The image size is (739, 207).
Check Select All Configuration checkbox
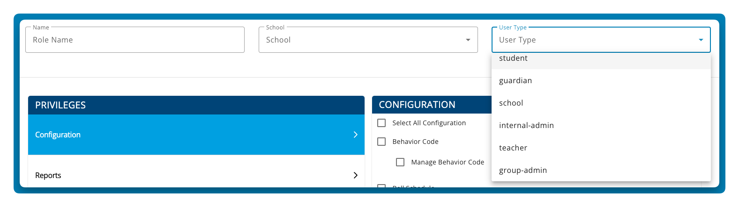click(x=381, y=123)
